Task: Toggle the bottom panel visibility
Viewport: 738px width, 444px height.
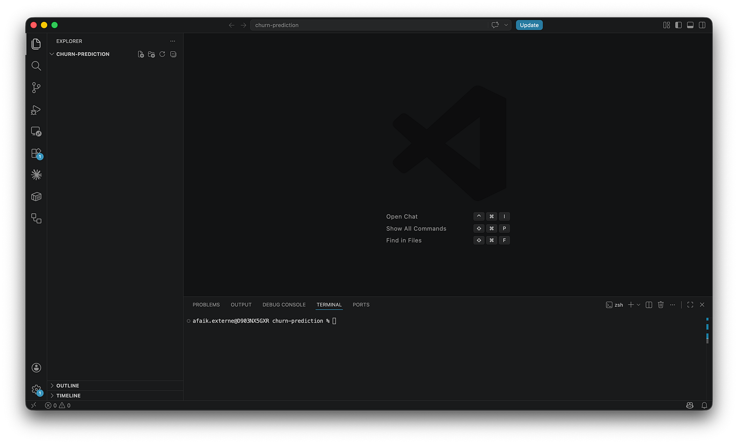Action: (690, 24)
